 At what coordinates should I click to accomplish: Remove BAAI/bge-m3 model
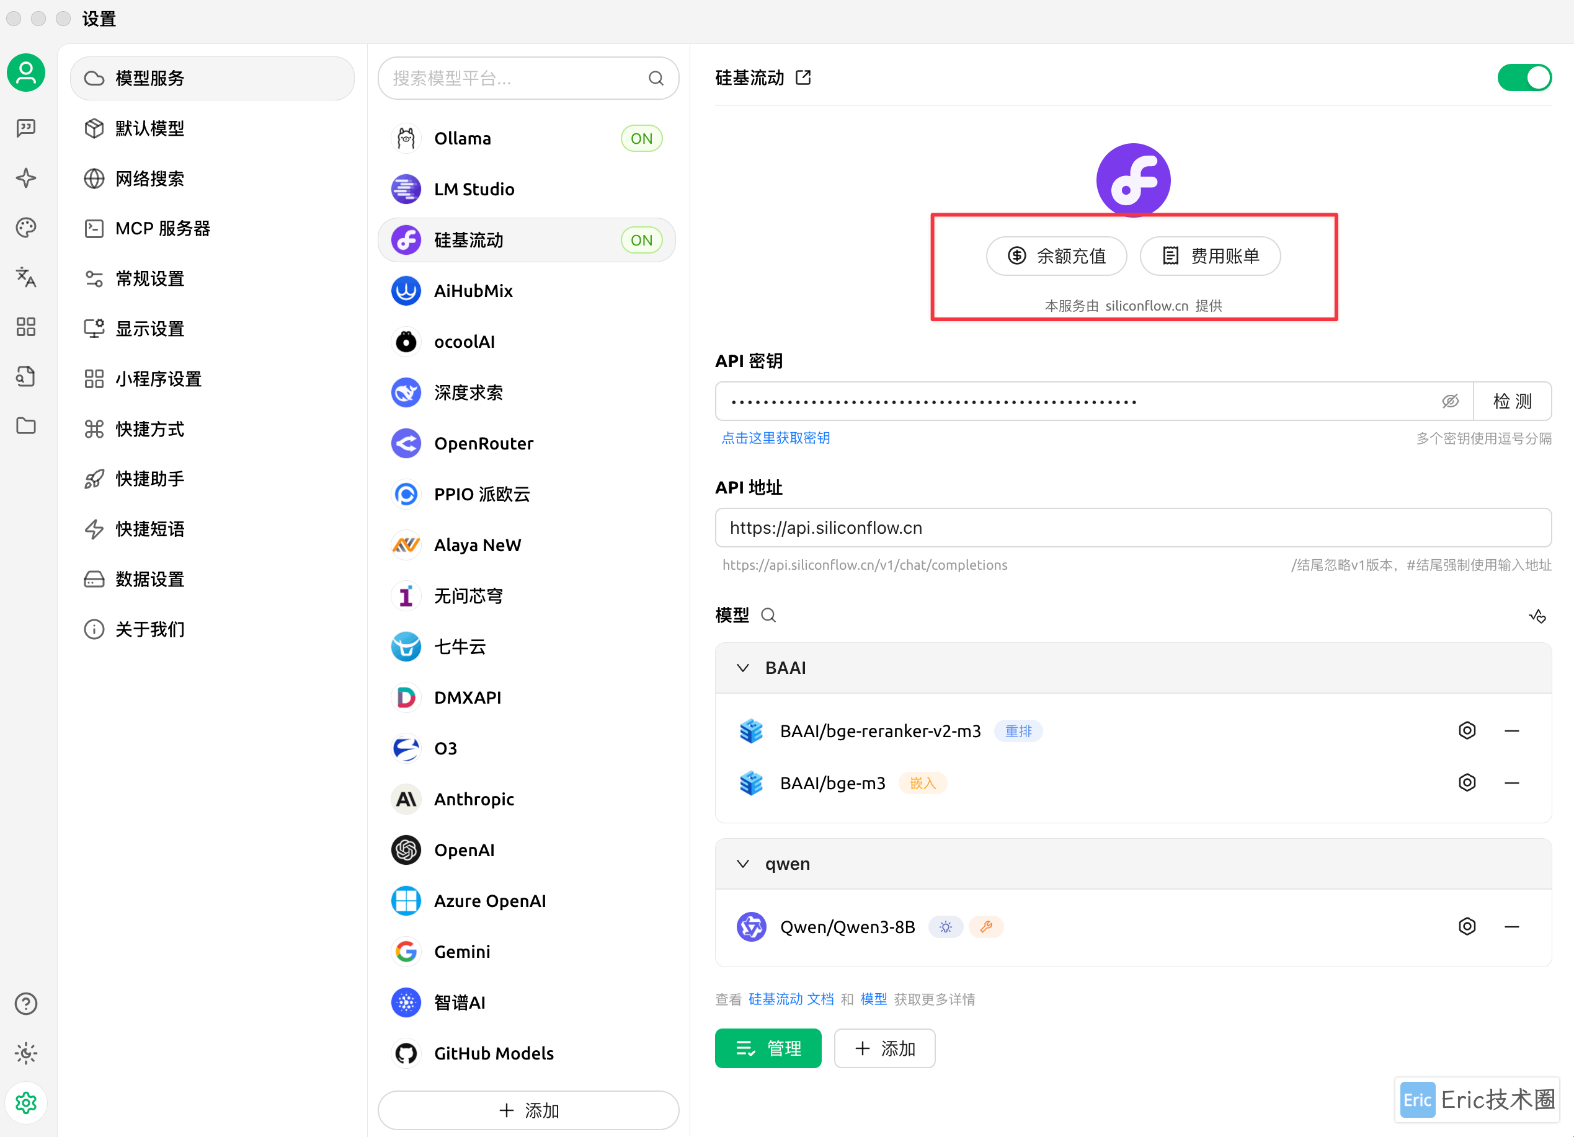click(1512, 782)
